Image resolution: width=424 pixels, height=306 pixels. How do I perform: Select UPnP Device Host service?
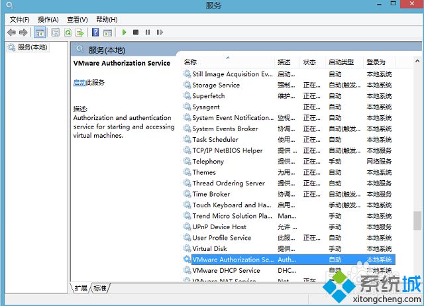289,227
